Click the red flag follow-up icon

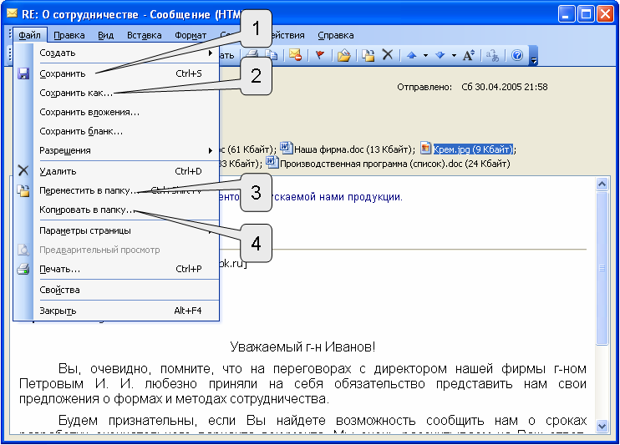[319, 55]
